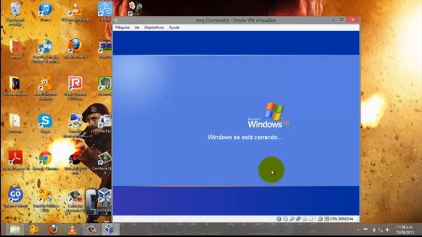Show hidden system tray icons
Viewport: 422px width, 237px height.
(x=358, y=230)
